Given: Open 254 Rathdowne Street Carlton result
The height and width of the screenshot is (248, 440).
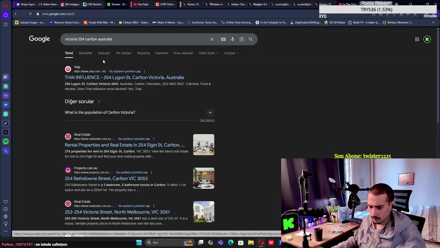Looking at the screenshot, I should pos(106,178).
